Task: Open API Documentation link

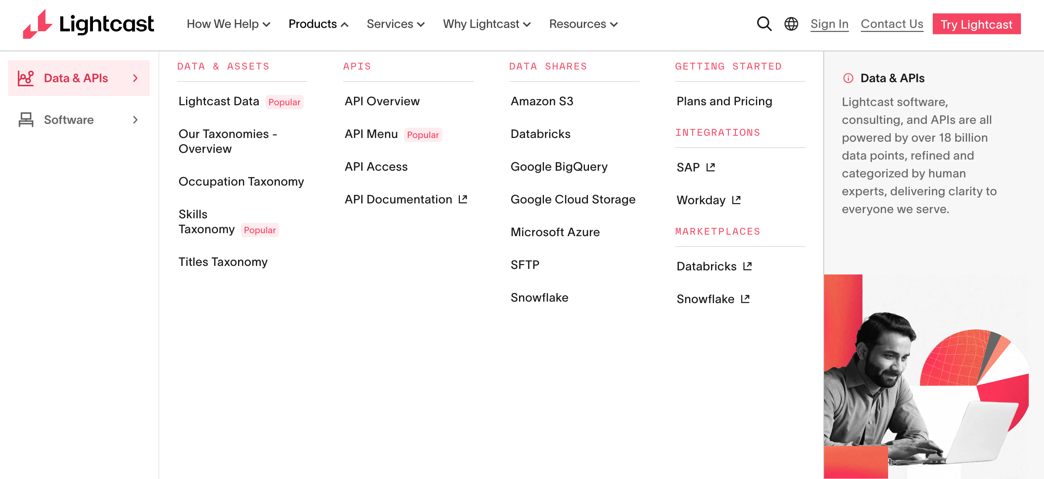Action: [x=398, y=199]
